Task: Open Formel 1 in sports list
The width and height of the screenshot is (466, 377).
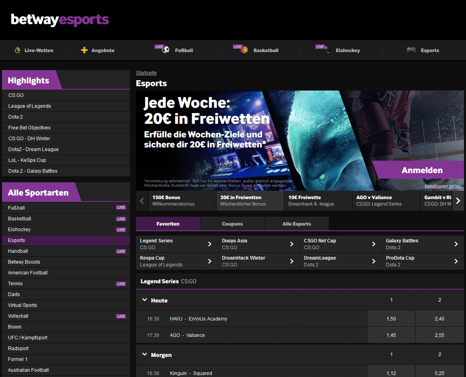Action: [66, 359]
